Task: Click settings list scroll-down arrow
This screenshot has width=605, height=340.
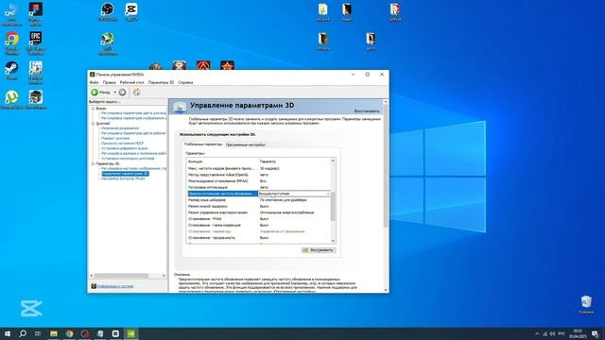Action: point(333,241)
